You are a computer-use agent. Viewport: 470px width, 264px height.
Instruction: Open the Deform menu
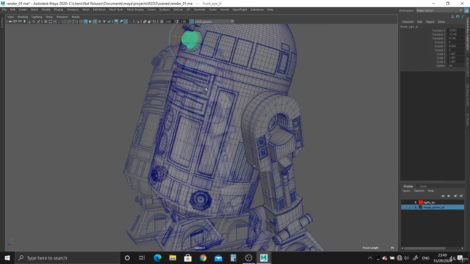[x=178, y=10]
